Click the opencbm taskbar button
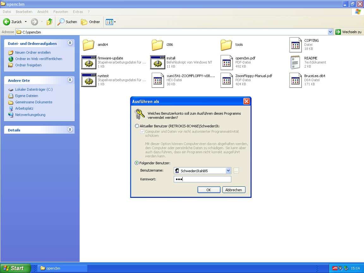Viewport: 364px width, 273px height. 62,268
